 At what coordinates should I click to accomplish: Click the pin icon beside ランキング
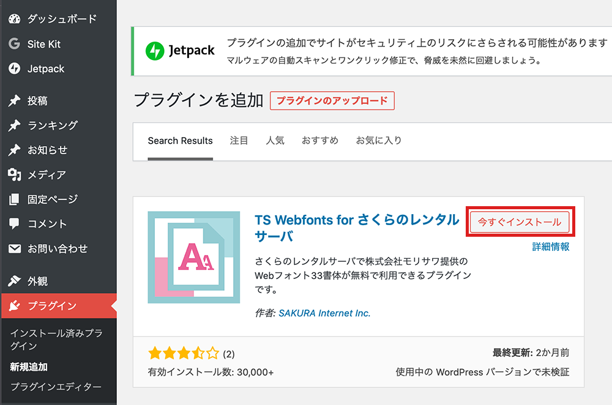pyautogui.click(x=15, y=125)
